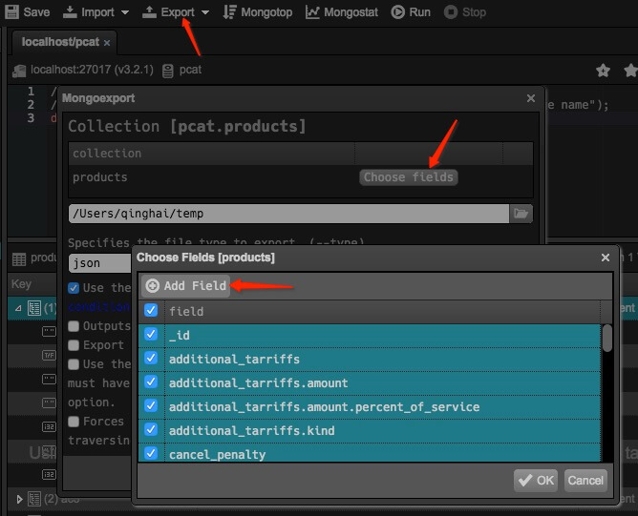Click Cancel in Choose Fields dialog
Screen dimensions: 638x516
585,481
